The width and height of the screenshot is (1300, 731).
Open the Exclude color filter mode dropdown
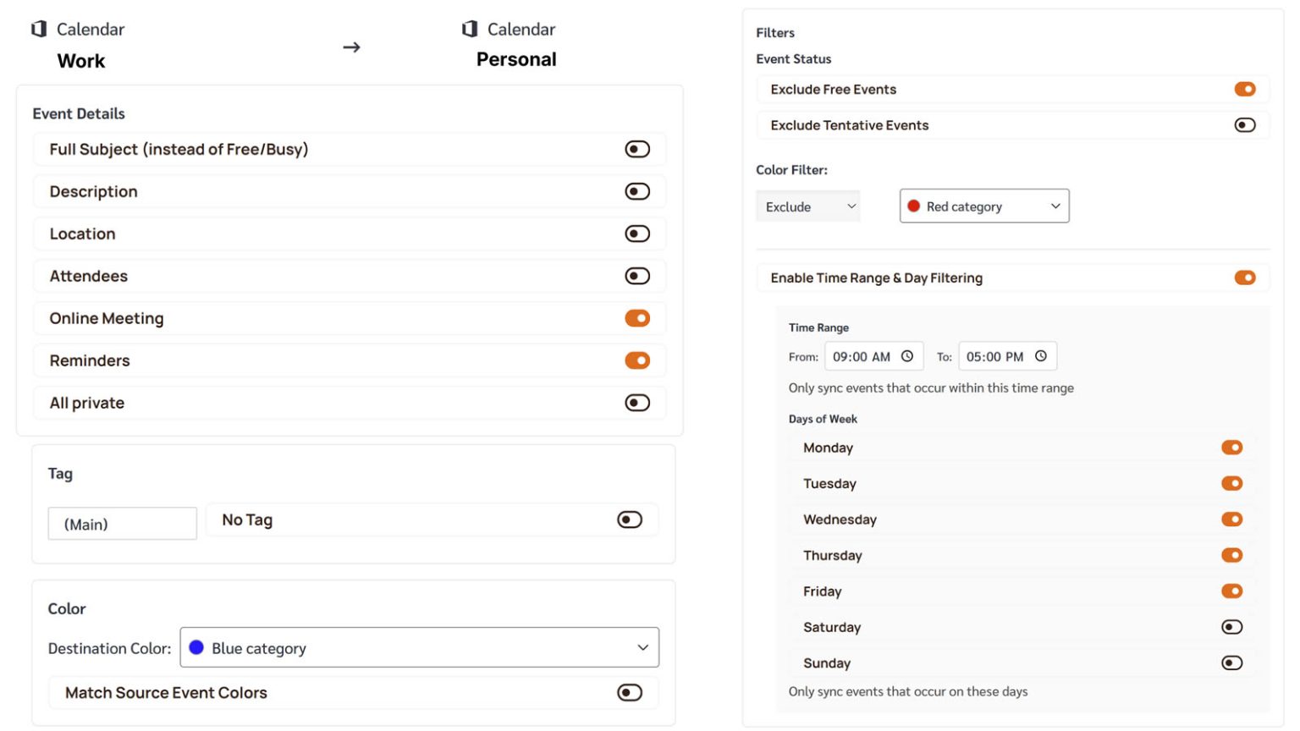click(808, 206)
